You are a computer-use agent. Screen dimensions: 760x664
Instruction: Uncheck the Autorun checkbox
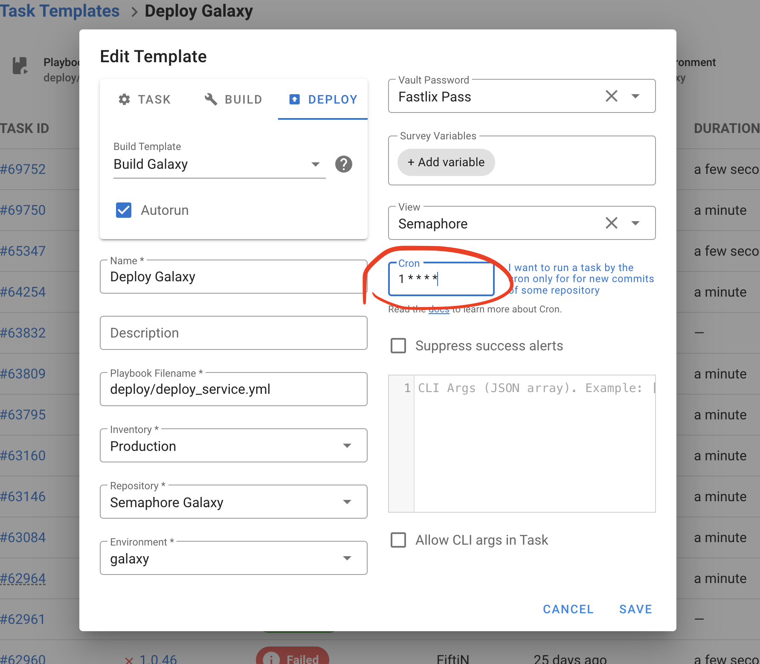[124, 210]
